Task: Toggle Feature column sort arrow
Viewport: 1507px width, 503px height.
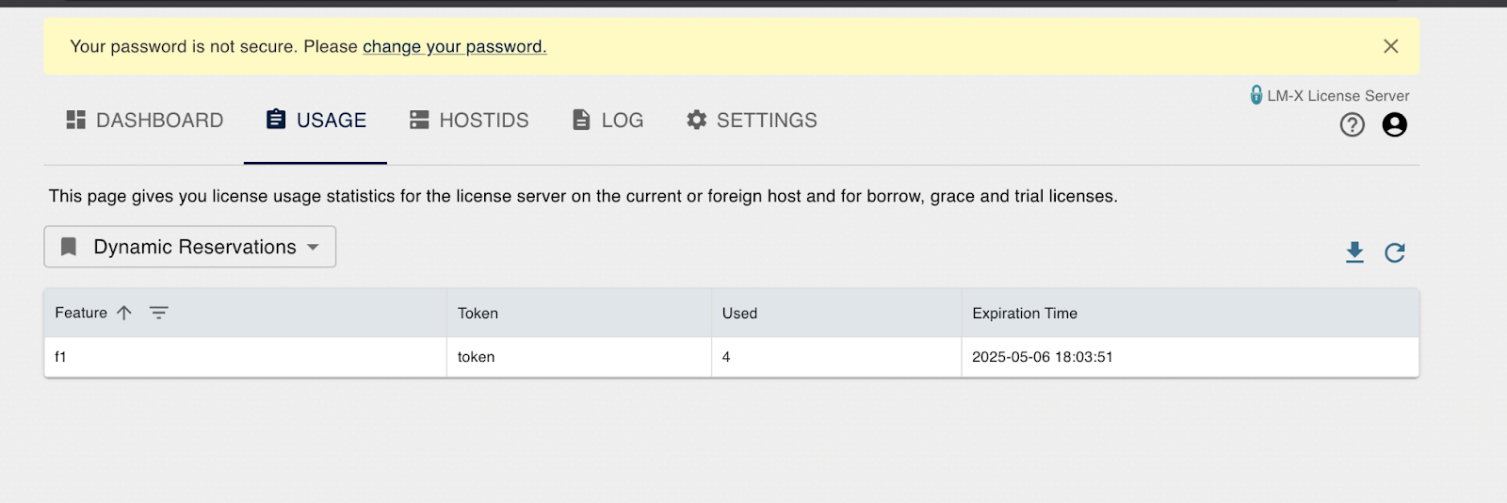Action: 124,313
